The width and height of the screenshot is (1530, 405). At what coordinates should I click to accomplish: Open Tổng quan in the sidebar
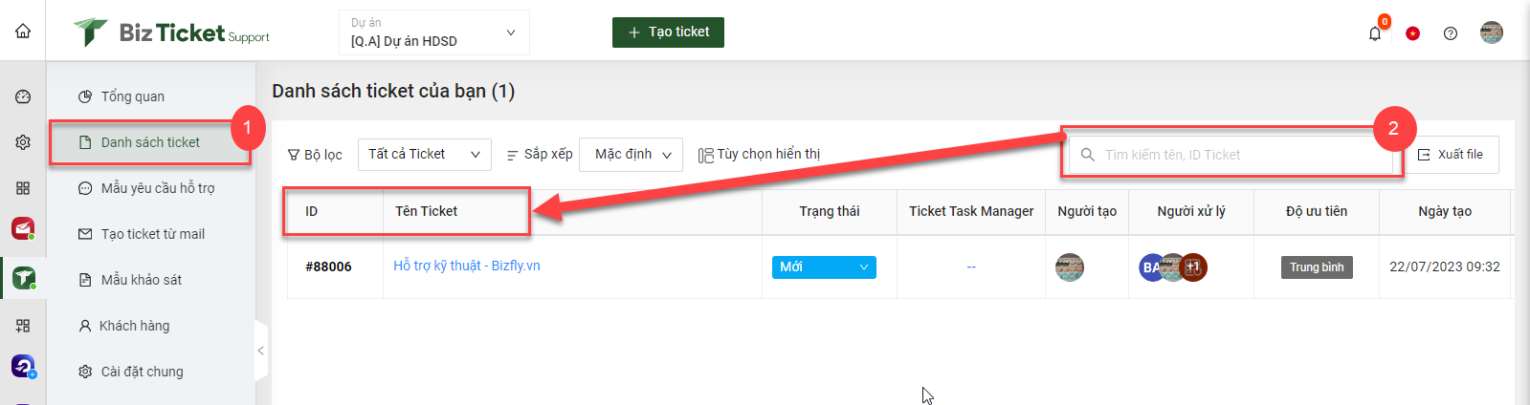[133, 96]
